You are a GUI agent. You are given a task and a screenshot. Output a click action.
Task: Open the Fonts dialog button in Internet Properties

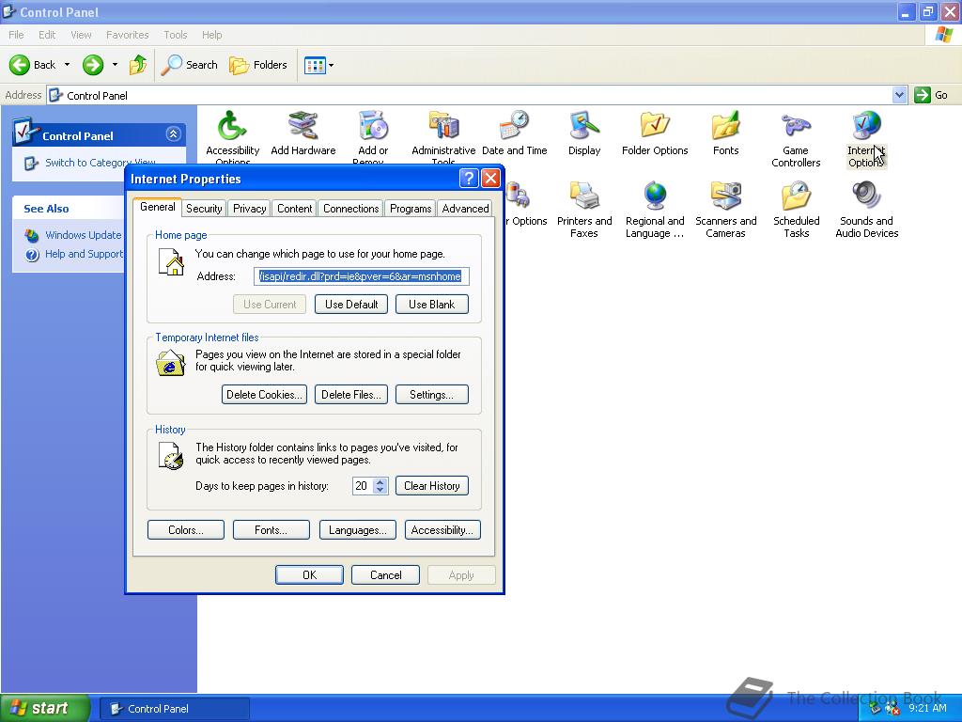[272, 530]
